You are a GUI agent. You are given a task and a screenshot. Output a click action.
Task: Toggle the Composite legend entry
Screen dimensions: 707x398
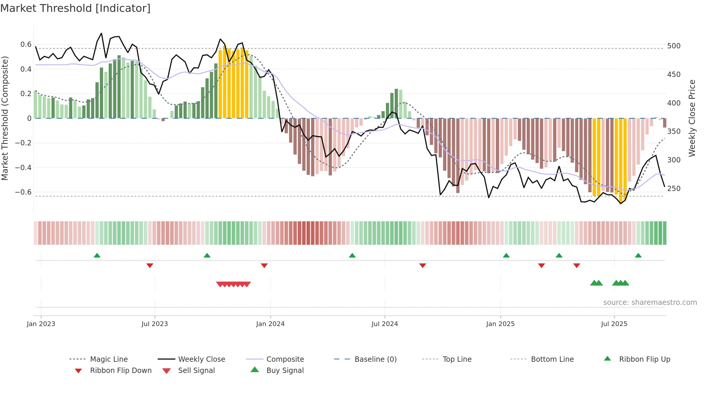275,359
